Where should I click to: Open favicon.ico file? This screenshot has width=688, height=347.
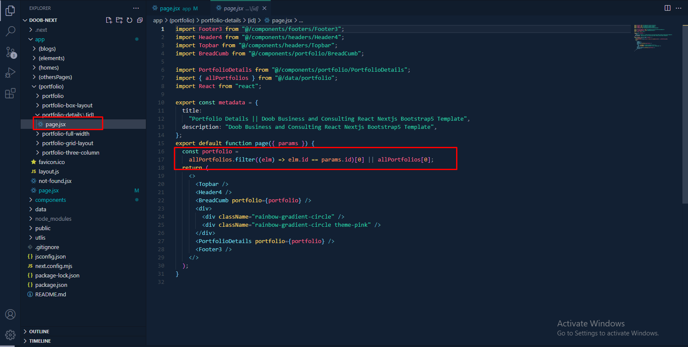click(83, 162)
